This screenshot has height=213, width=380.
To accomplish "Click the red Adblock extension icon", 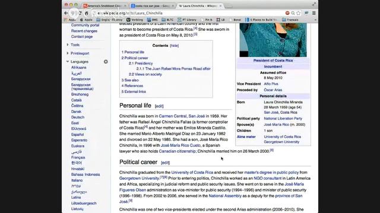I will (287, 13).
